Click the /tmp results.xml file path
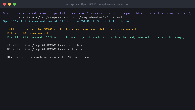This screenshot has height=110, width=195. (55, 49)
